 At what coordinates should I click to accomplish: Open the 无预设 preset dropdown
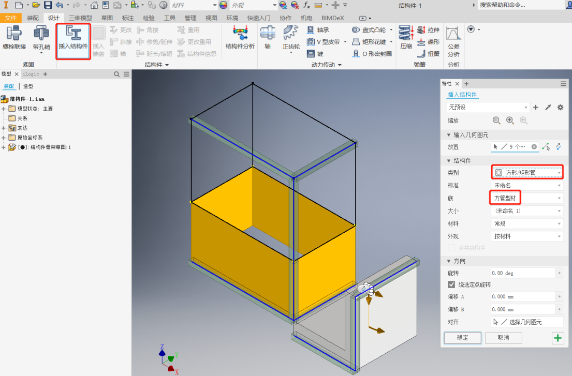point(488,108)
